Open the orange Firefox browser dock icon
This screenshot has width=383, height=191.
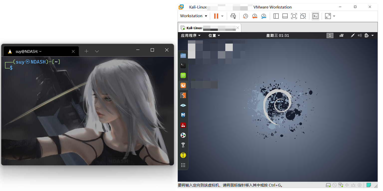click(x=183, y=85)
